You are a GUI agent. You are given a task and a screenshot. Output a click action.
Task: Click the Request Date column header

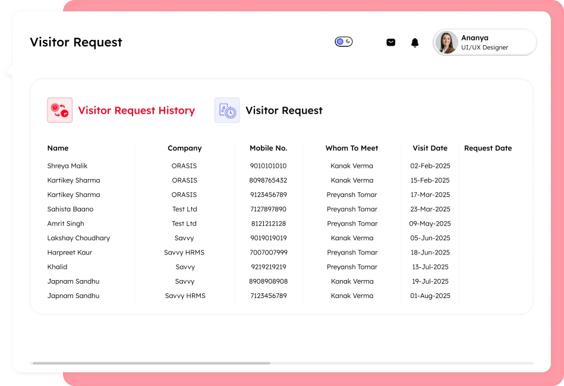[x=487, y=148]
